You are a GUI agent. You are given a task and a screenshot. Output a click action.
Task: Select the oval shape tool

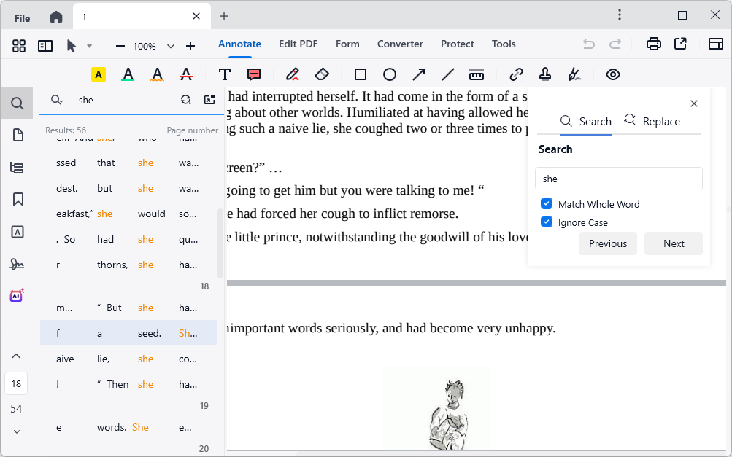click(389, 74)
